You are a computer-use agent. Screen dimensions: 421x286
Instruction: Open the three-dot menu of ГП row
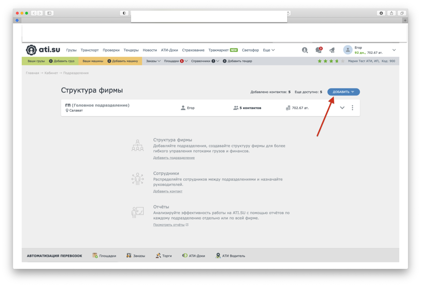(x=352, y=108)
